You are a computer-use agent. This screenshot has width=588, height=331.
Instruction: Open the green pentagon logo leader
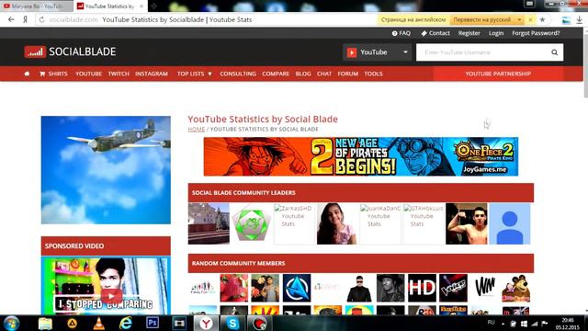(x=251, y=223)
